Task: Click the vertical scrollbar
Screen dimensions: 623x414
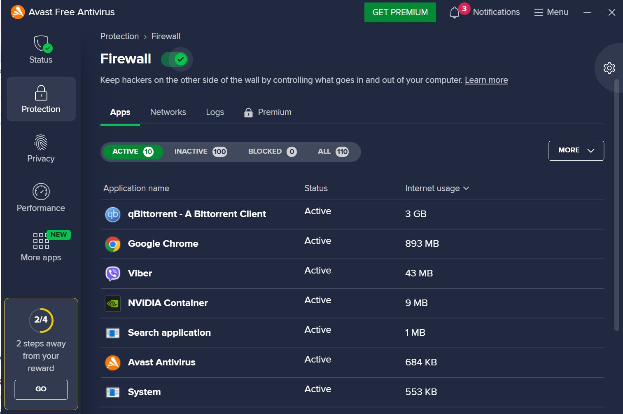Action: (616, 205)
